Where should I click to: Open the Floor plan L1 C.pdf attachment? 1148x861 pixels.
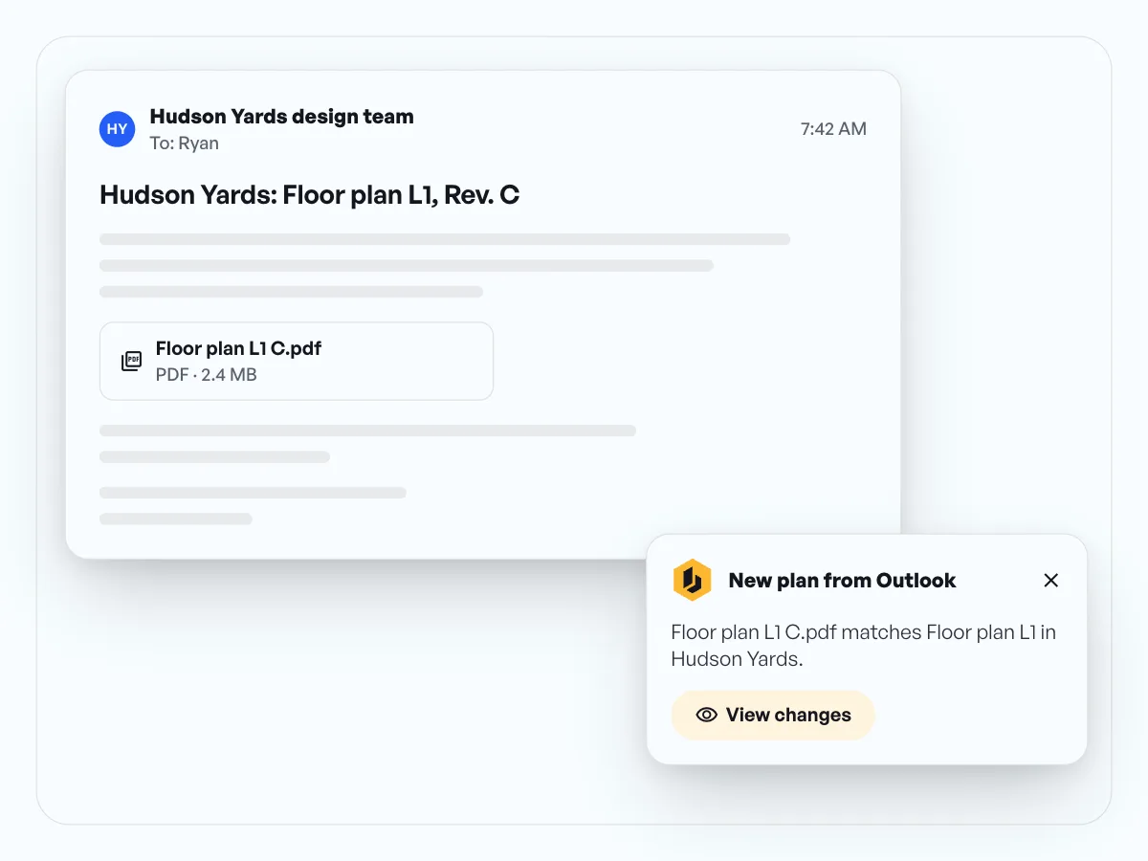tap(297, 361)
